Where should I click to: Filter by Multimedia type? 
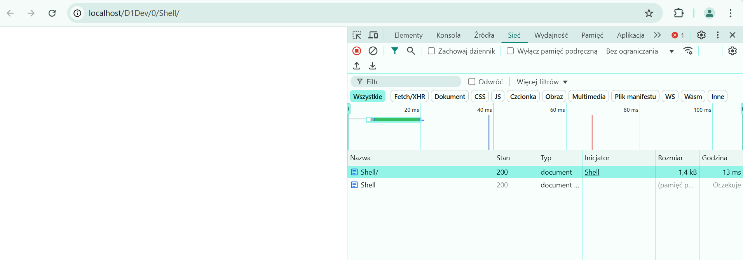[589, 97]
